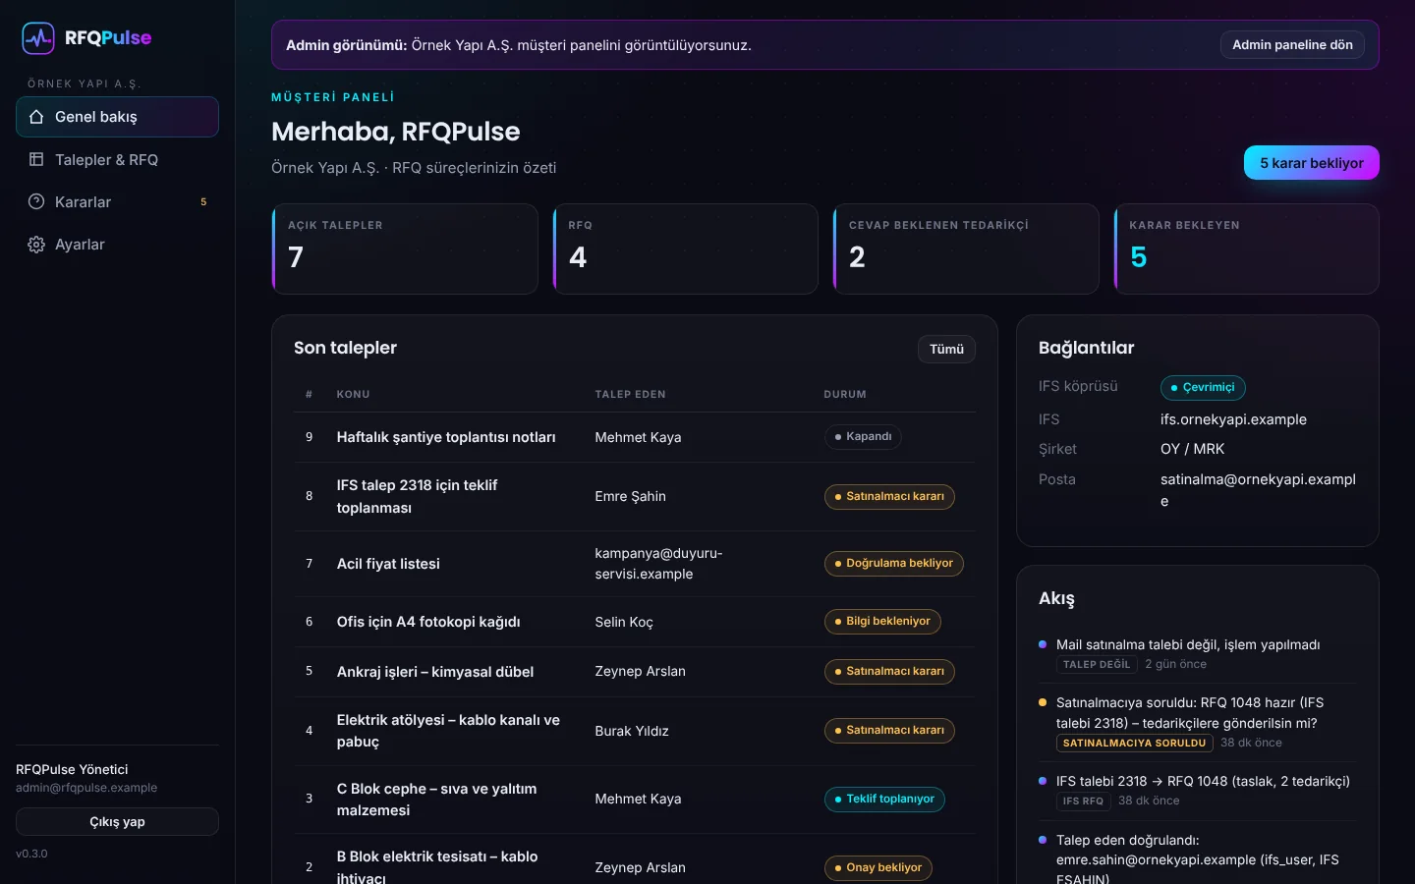Click the TALEP DEĞİL tag in Akış
The width and height of the screenshot is (1415, 884).
point(1097,665)
